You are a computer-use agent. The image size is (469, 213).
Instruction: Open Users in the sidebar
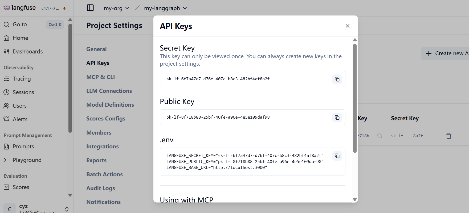34,106
